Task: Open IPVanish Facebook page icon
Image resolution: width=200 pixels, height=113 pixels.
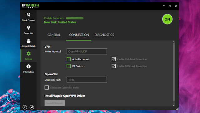Action: (25, 107)
